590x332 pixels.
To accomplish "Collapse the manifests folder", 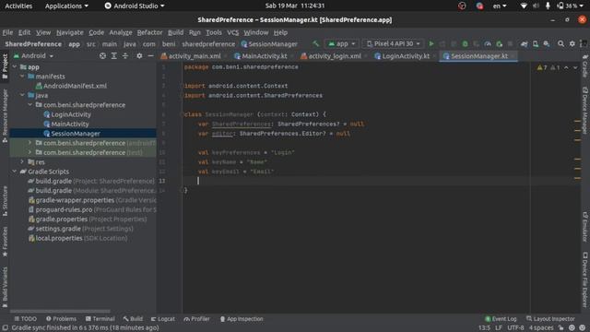I will (22, 77).
